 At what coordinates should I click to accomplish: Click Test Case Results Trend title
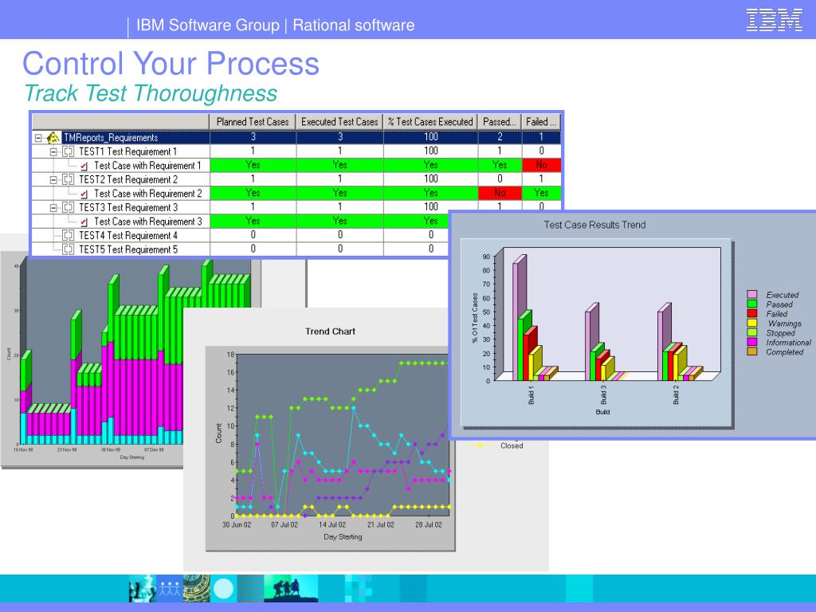[x=594, y=225]
